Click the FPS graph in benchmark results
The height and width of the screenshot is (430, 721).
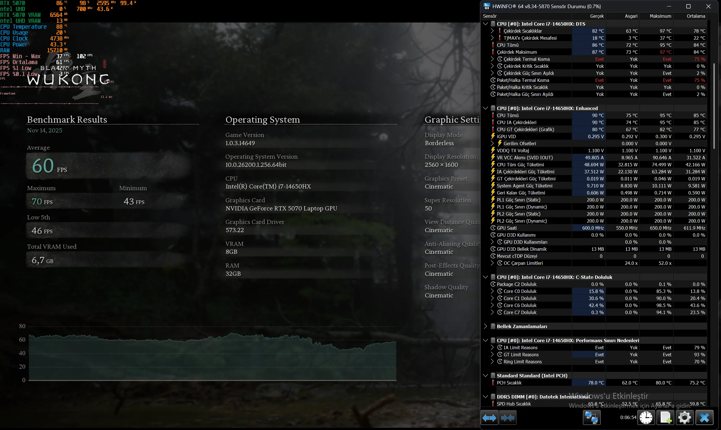[x=212, y=356]
